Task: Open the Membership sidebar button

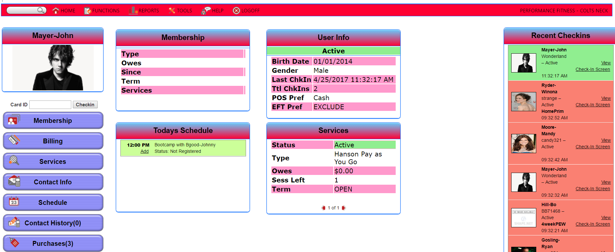Action: (x=53, y=121)
